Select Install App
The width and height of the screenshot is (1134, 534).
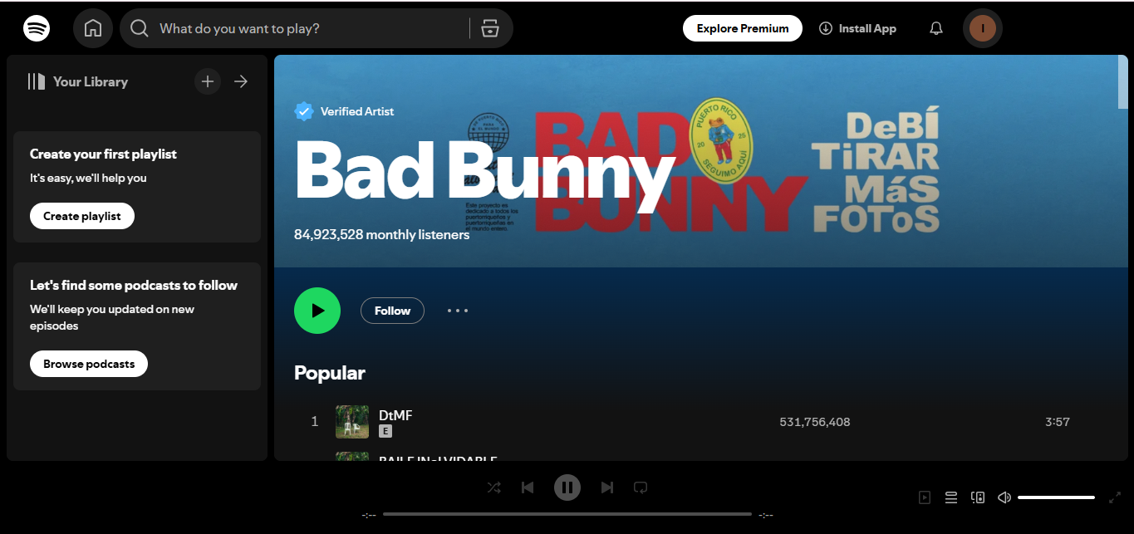point(857,27)
